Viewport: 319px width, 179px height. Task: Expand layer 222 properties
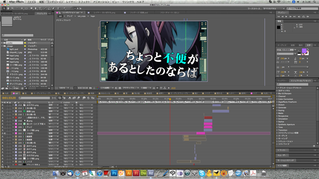[x=13, y=133]
